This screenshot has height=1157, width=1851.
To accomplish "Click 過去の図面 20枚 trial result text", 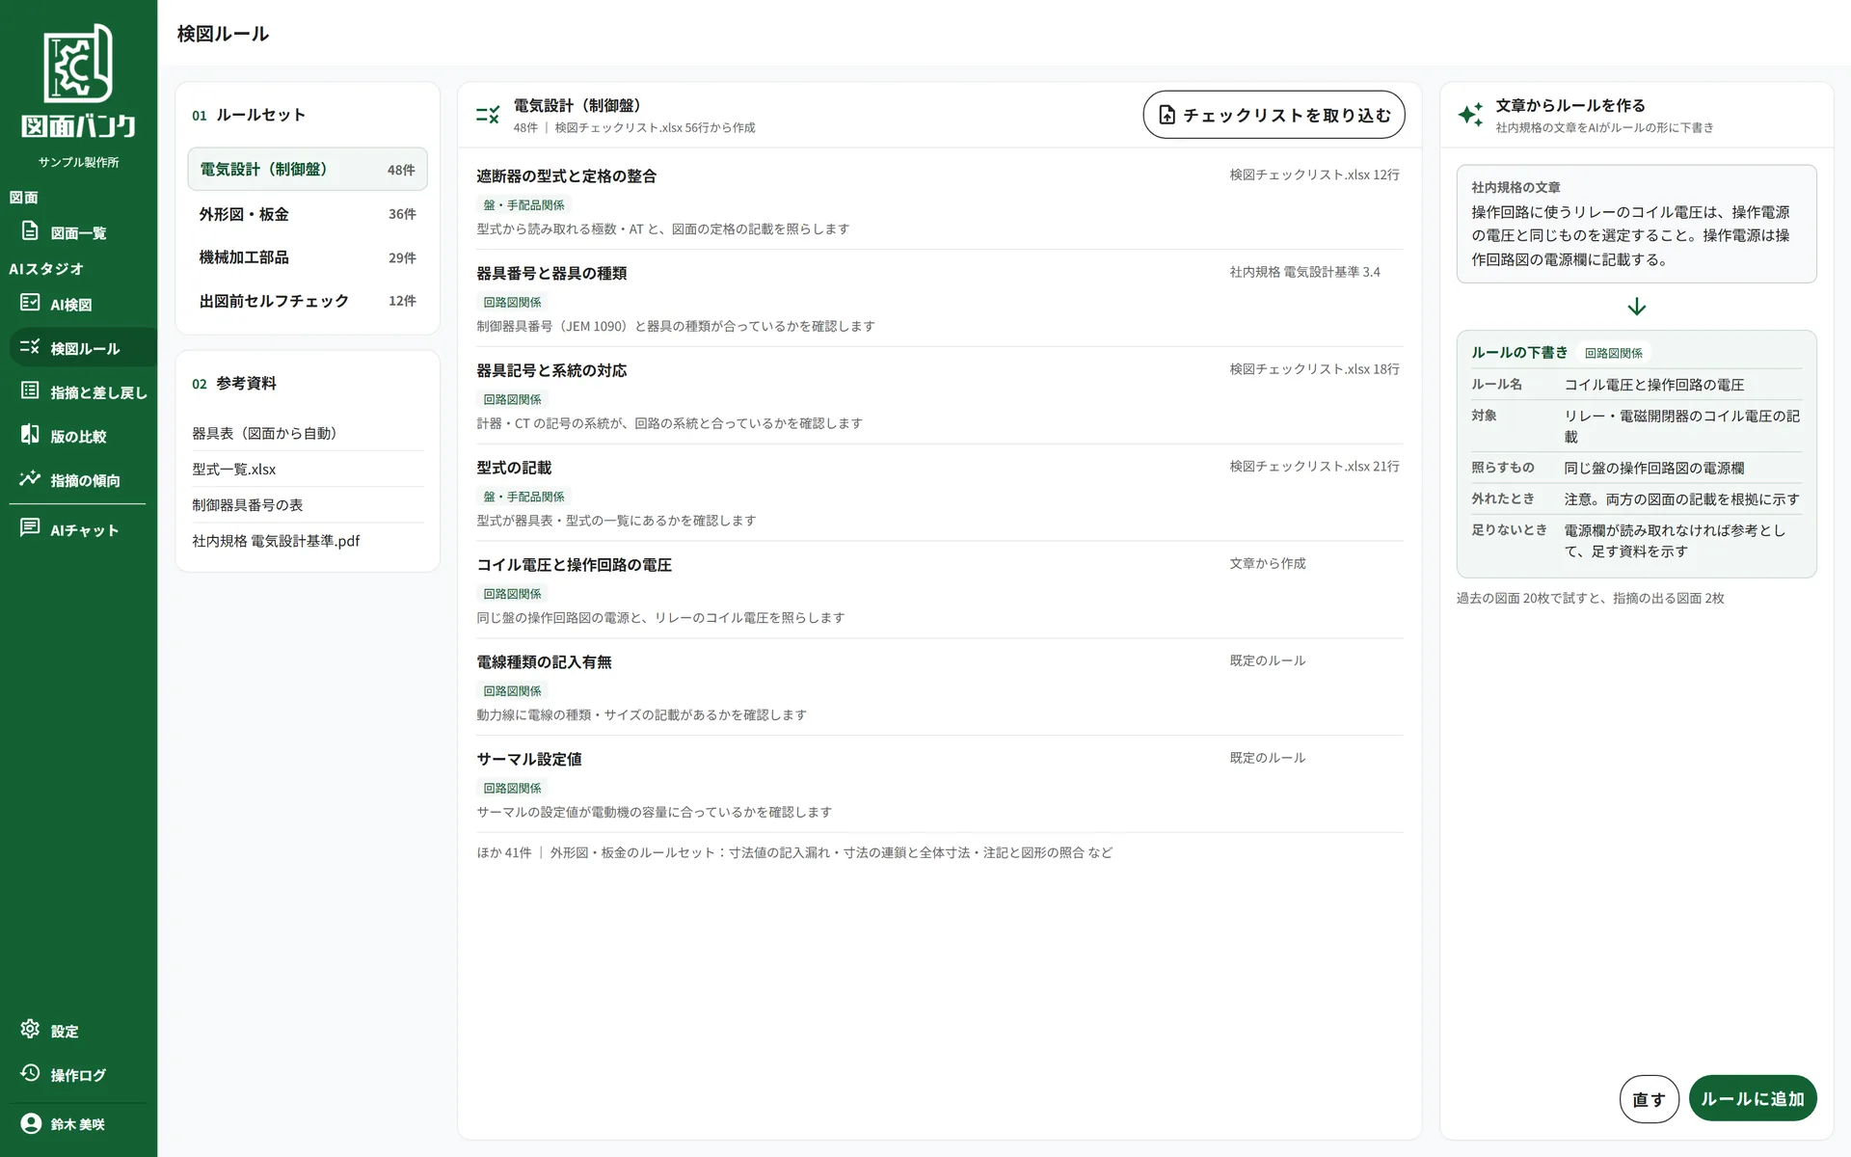I will 1590,598.
